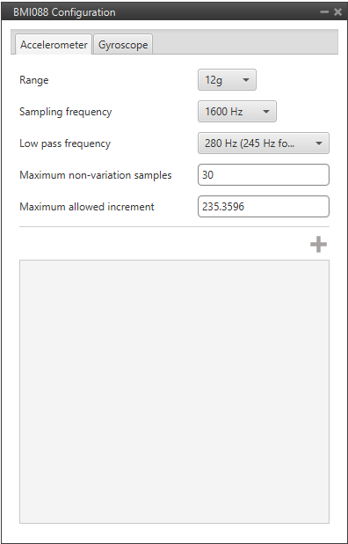The width and height of the screenshot is (348, 544).
Task: Click the 'Maximum allowed increment' label
Action: tap(87, 207)
